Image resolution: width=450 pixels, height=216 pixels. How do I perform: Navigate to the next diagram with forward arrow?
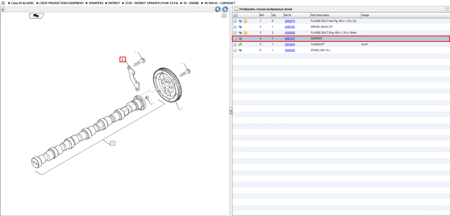225,9
